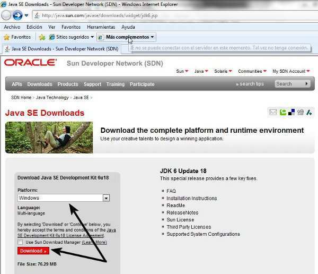
Task: Open the ReleaseNotes link
Action: point(182,212)
